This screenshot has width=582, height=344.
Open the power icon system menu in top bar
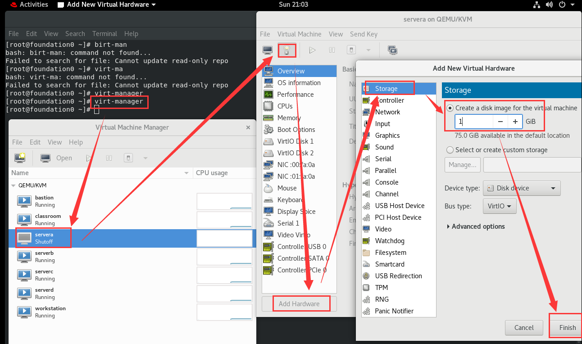pos(562,5)
